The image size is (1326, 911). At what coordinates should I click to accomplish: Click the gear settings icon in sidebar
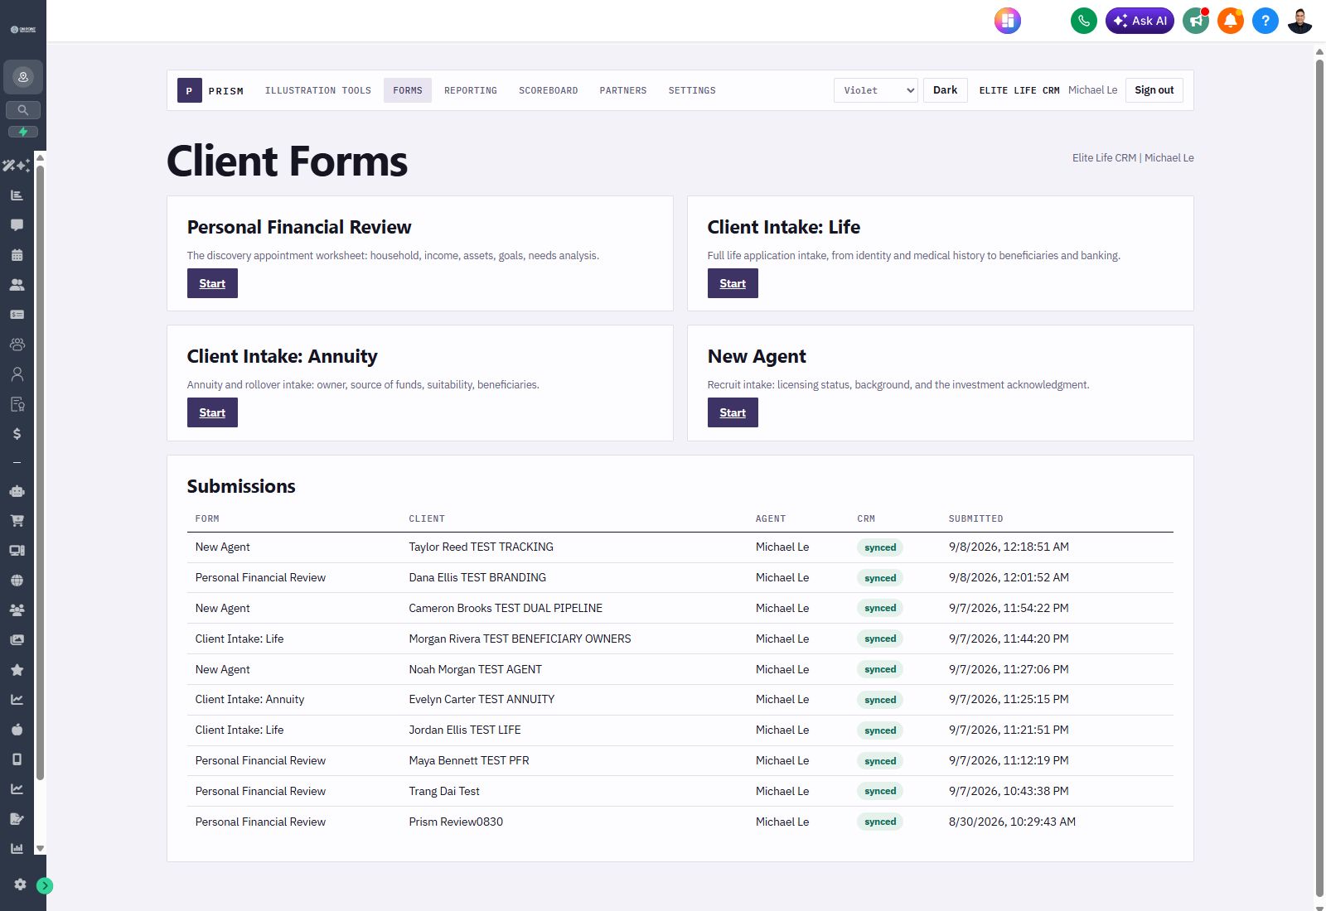[20, 884]
